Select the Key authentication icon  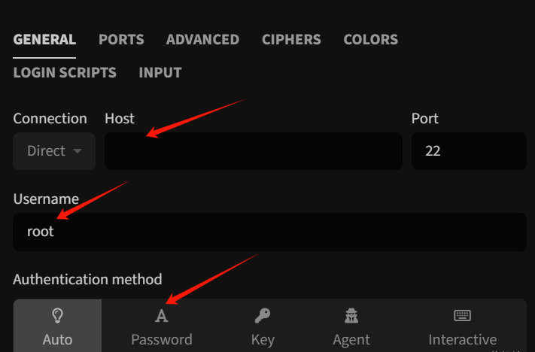pyautogui.click(x=263, y=315)
